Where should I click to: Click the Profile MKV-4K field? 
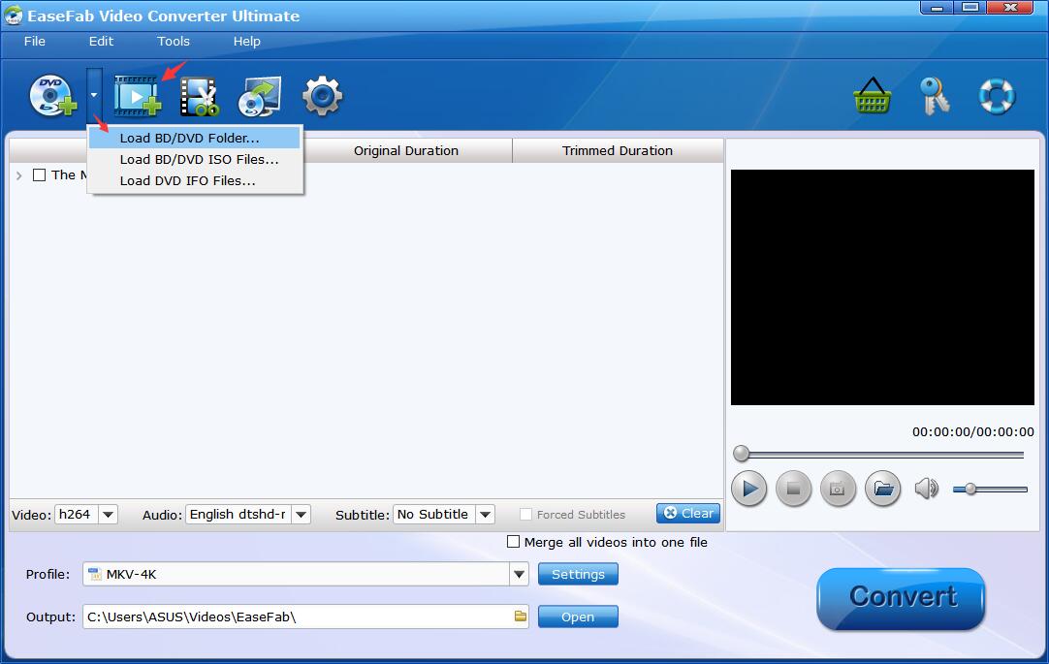pyautogui.click(x=297, y=575)
